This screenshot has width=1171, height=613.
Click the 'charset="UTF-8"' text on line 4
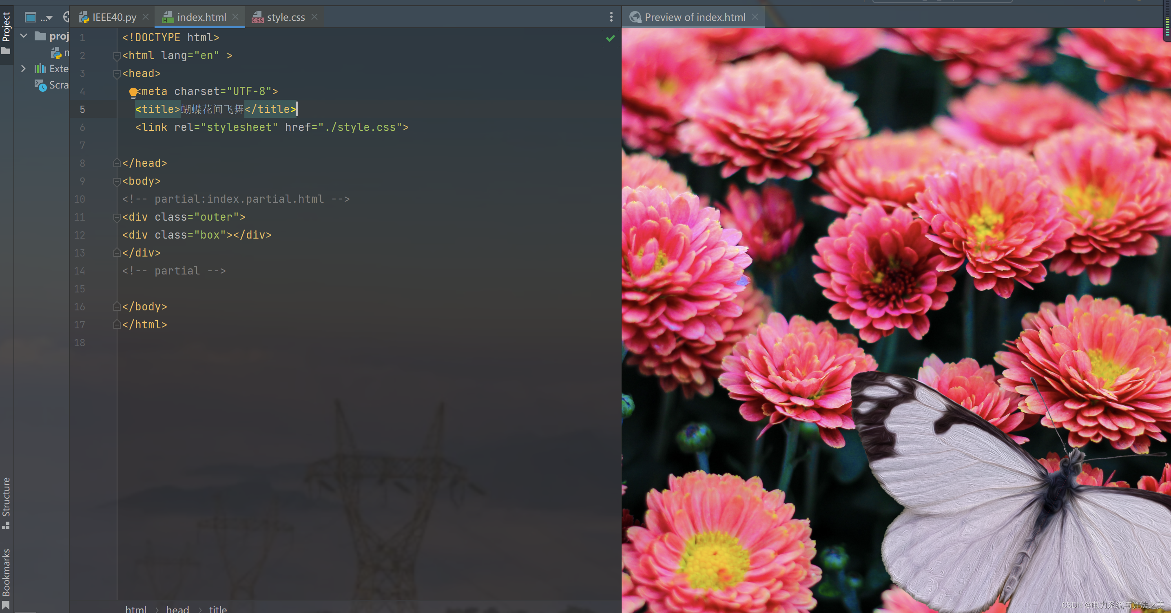[x=223, y=91]
